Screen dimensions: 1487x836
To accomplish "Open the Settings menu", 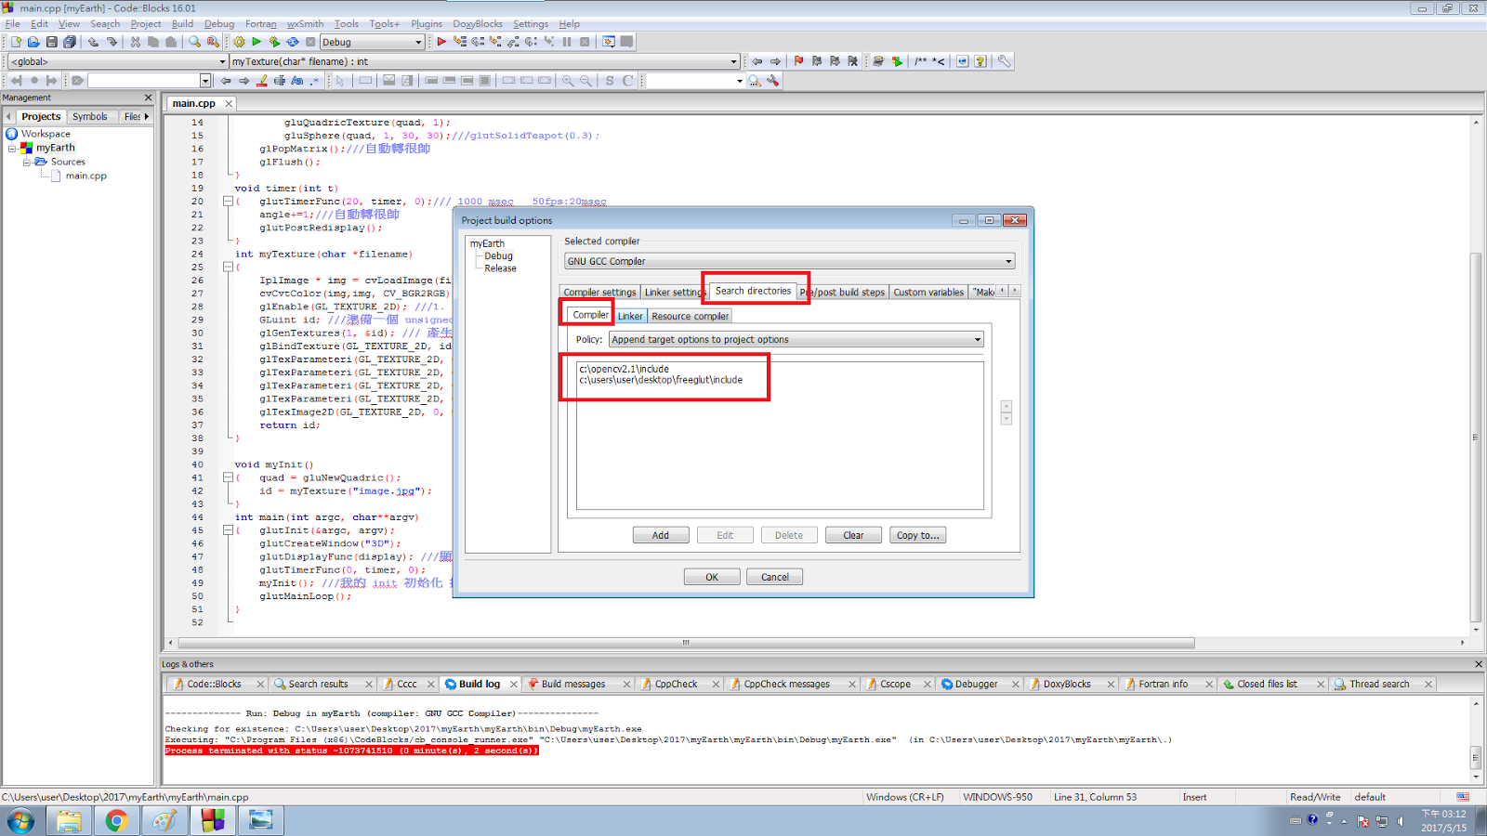I will point(531,24).
